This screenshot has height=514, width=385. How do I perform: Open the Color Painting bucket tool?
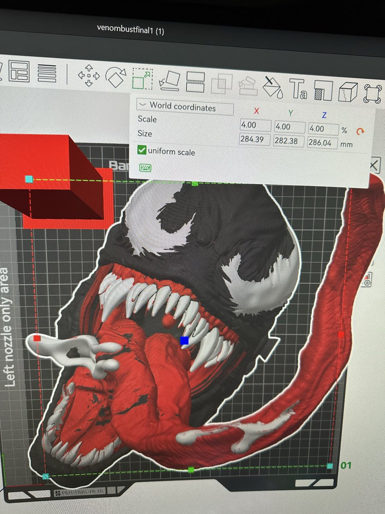(274, 88)
